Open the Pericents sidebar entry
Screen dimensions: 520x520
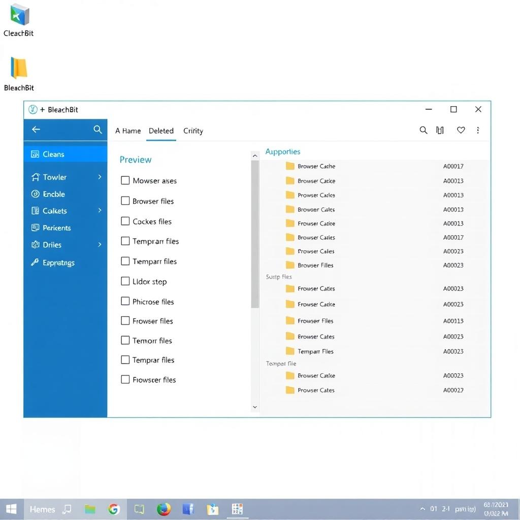(x=66, y=227)
